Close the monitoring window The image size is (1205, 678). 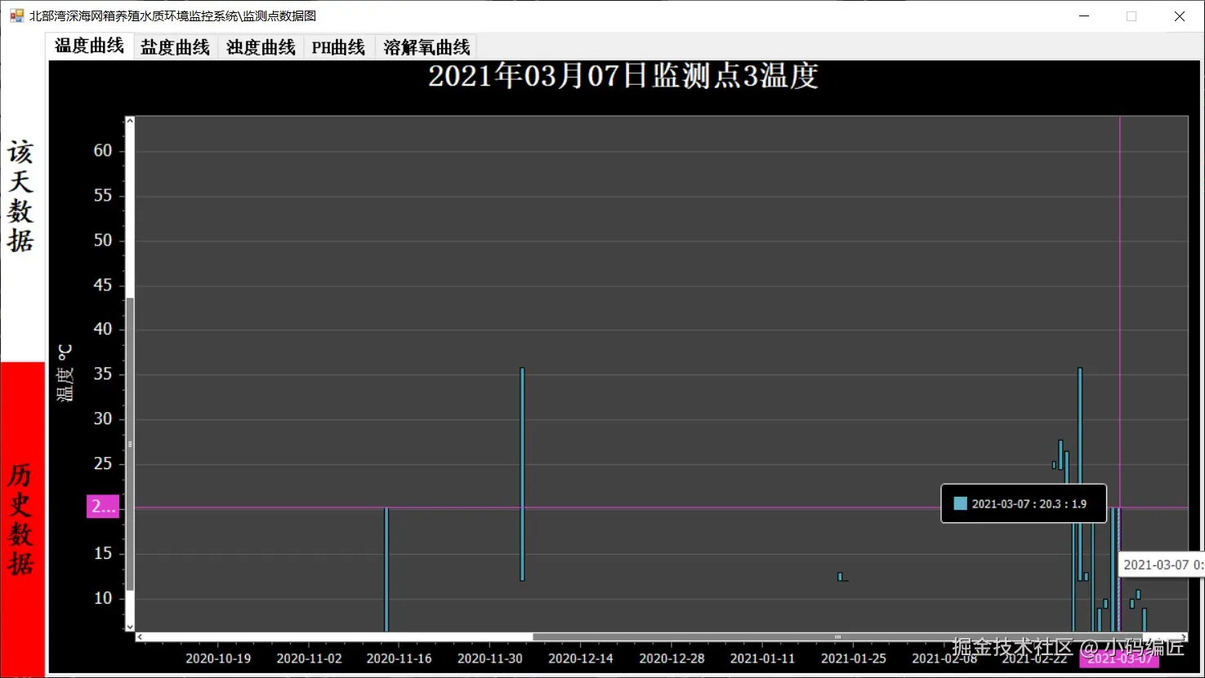pyautogui.click(x=1179, y=16)
